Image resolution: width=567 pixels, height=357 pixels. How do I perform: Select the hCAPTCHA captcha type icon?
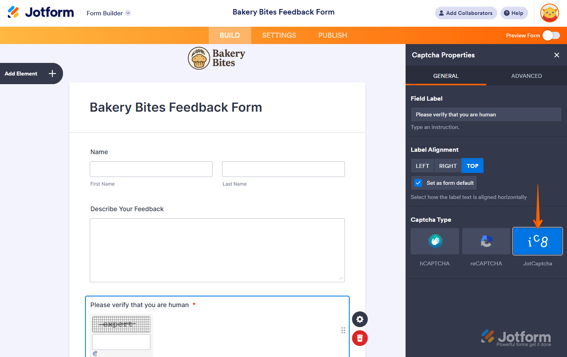[x=435, y=241]
